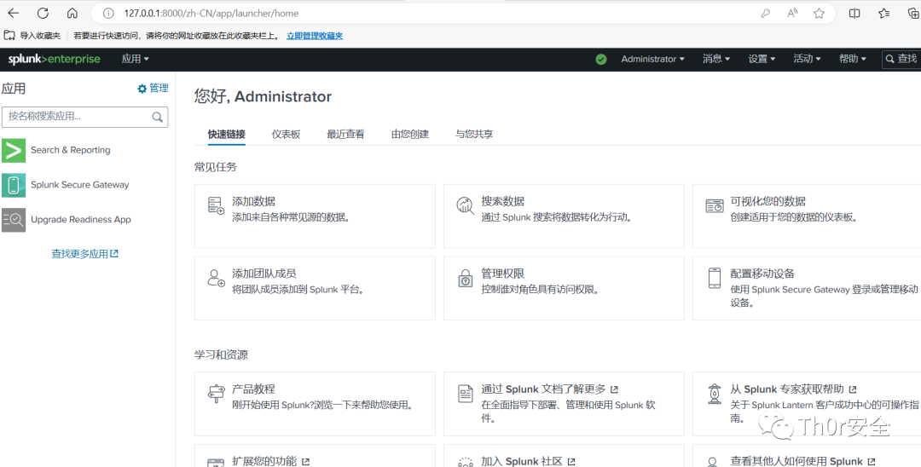Click the 立即管理收藏夹 link
Viewport: 921px width, 467px height.
tap(315, 36)
